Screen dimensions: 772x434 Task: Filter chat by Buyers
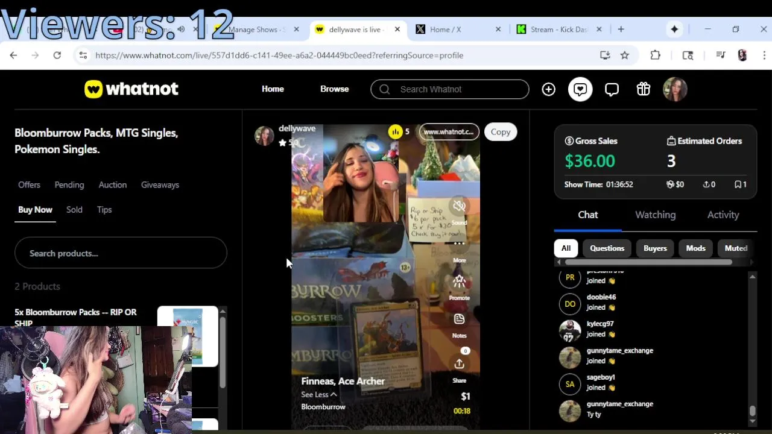click(x=655, y=248)
